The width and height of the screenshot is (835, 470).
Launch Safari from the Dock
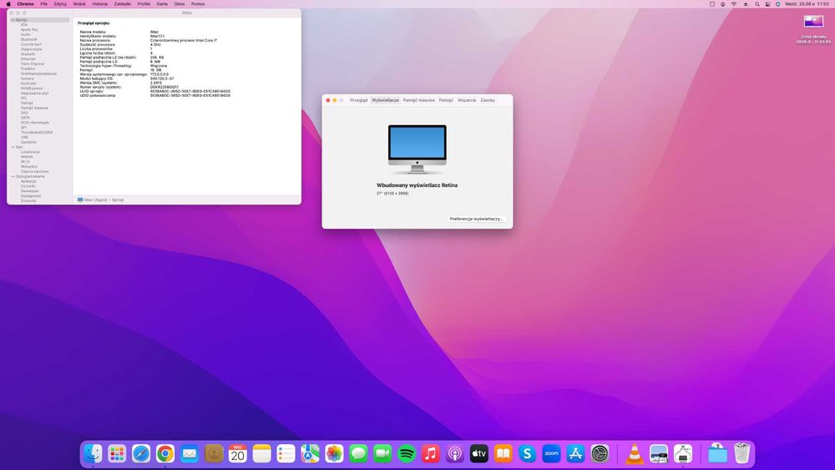[141, 453]
